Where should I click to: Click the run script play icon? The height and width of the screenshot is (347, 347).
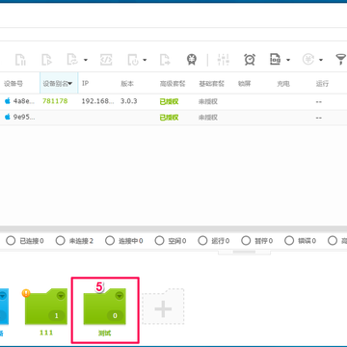pos(46,60)
